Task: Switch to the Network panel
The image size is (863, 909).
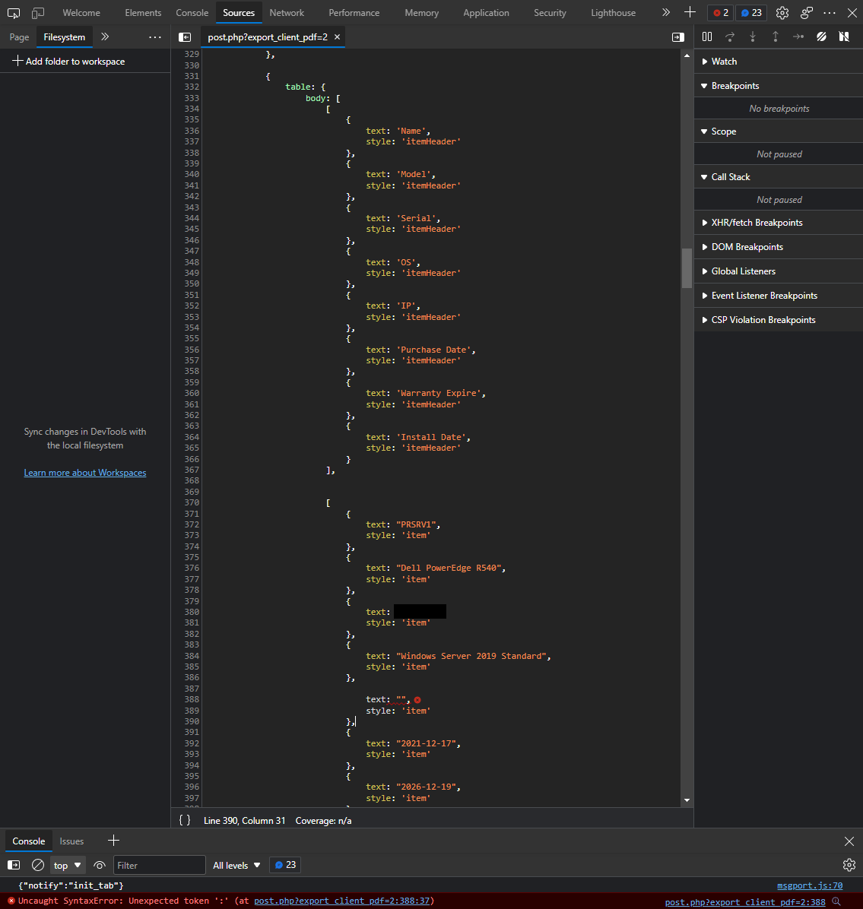Action: [x=287, y=12]
